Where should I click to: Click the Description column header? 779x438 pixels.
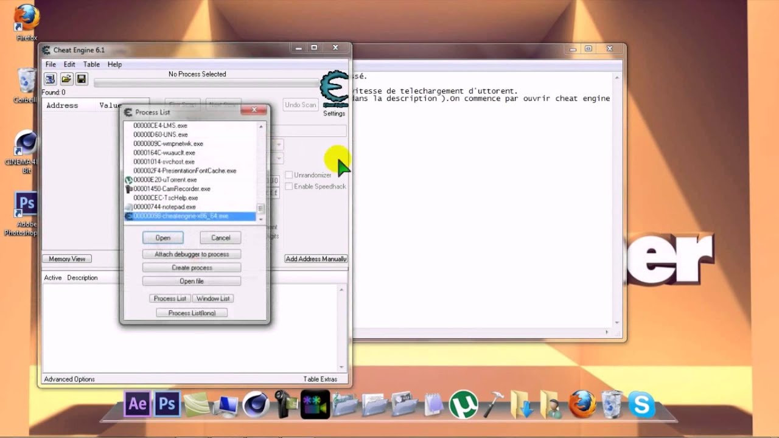(x=82, y=278)
